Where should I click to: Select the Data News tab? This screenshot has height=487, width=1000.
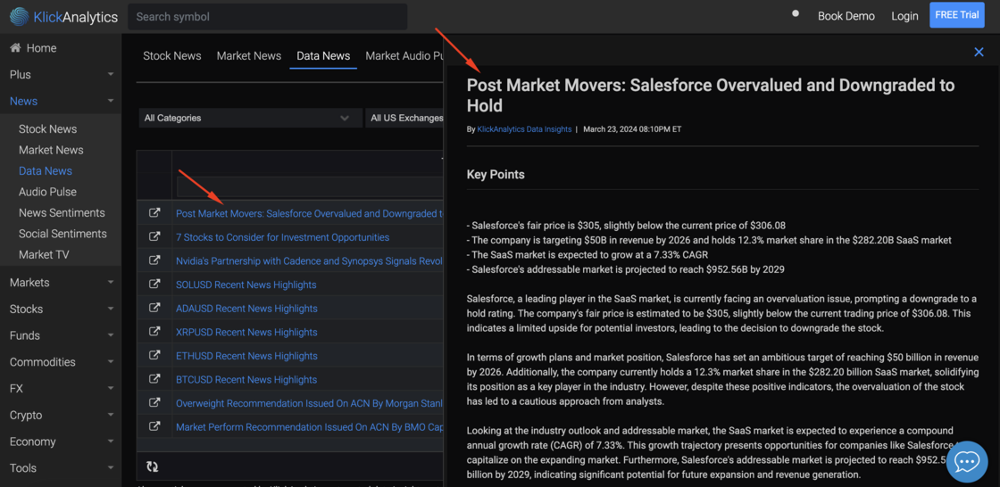(x=323, y=56)
